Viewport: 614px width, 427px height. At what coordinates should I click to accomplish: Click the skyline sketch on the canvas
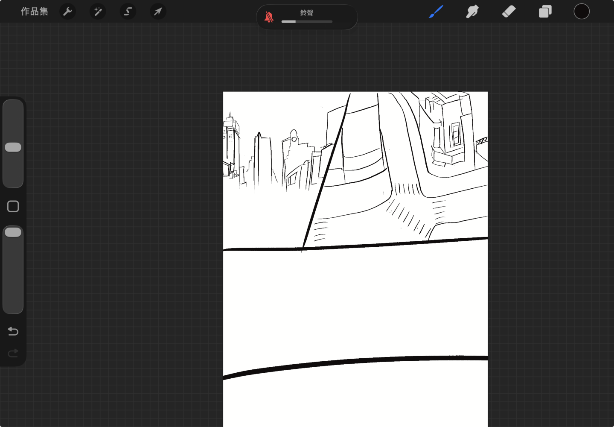[273, 158]
